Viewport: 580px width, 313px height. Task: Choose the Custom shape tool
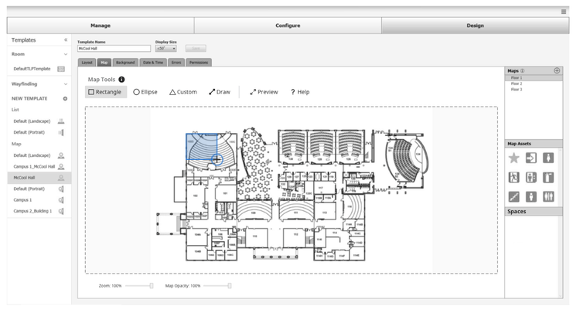(183, 92)
